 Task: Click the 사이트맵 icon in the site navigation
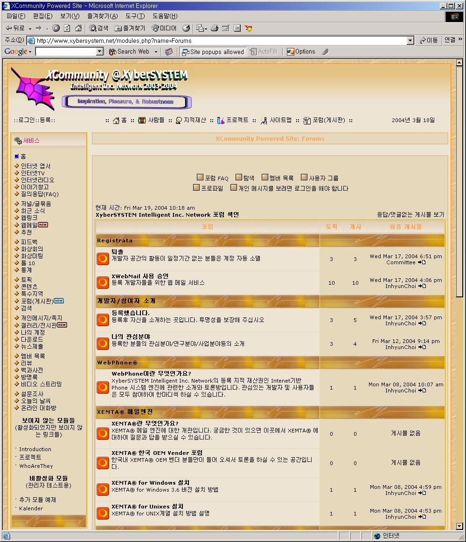264,120
